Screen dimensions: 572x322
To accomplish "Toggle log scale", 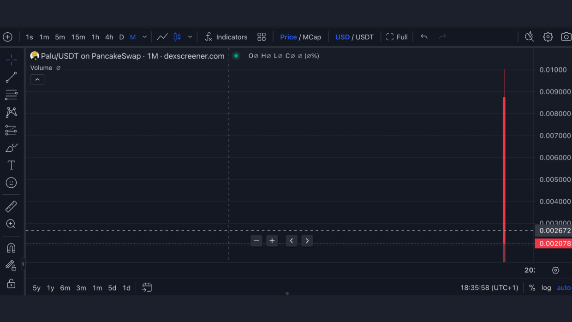I will pyautogui.click(x=546, y=288).
